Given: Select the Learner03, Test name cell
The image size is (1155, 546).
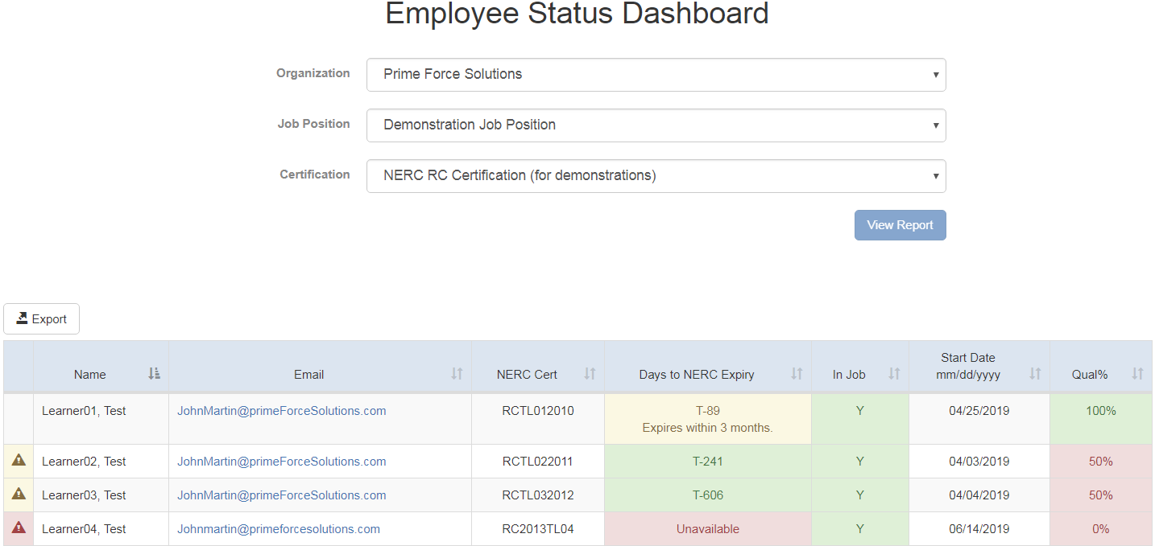Looking at the screenshot, I should [101, 495].
